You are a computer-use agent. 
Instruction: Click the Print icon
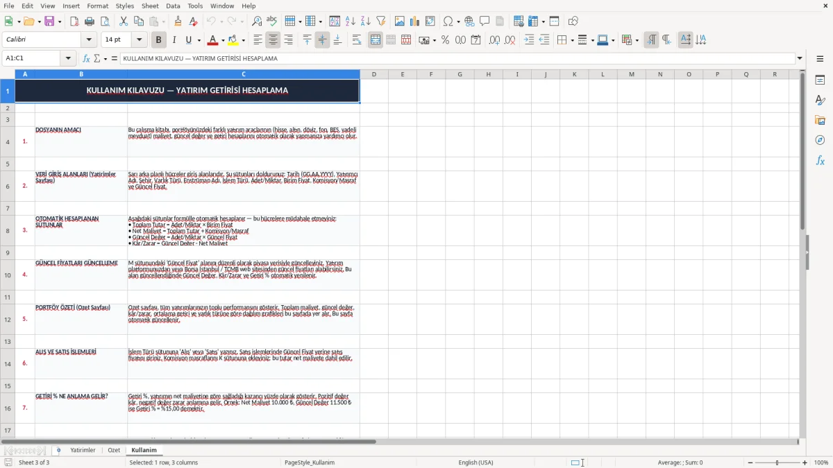pyautogui.click(x=90, y=21)
